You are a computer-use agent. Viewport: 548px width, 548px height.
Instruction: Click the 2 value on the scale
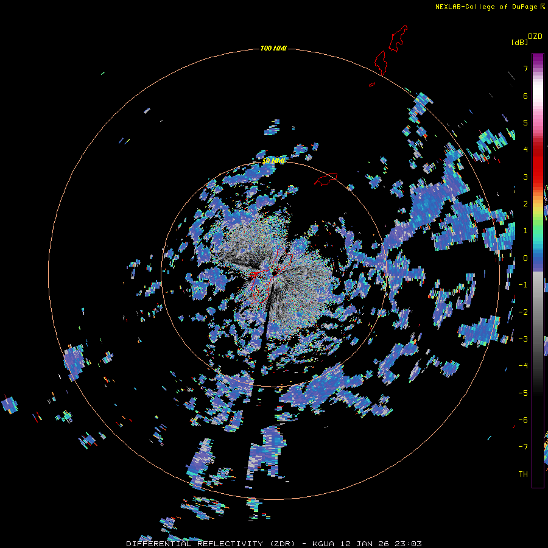[x=525, y=204]
